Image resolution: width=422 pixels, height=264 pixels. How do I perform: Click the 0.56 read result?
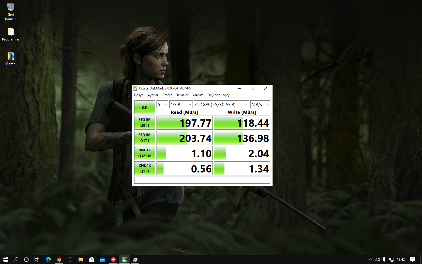pyautogui.click(x=185, y=168)
